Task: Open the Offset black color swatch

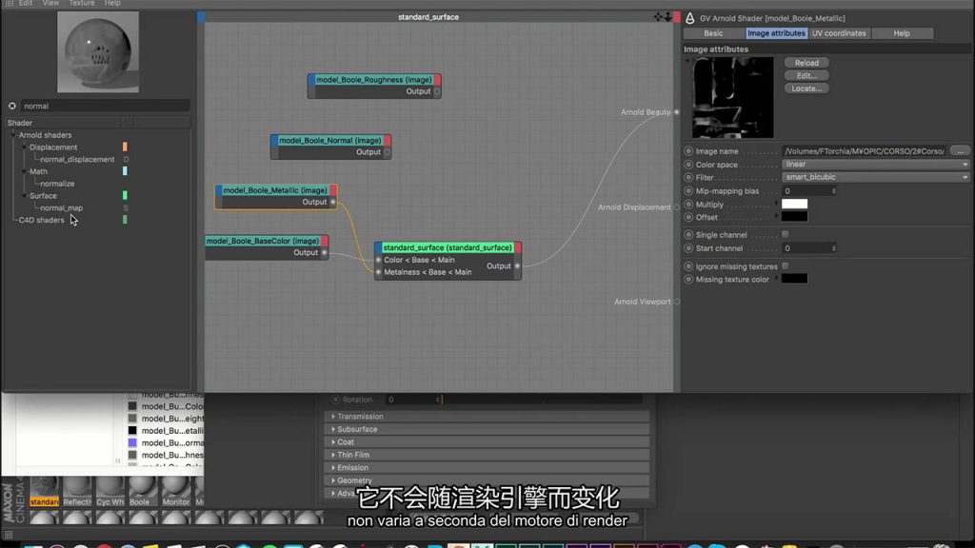Action: [795, 217]
